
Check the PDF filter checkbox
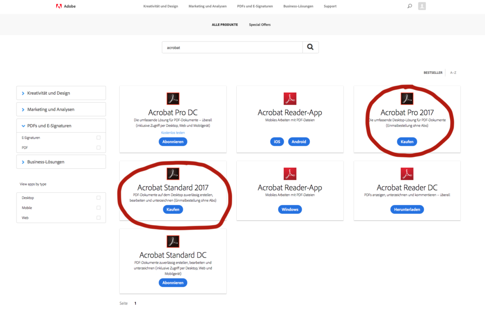pos(99,147)
